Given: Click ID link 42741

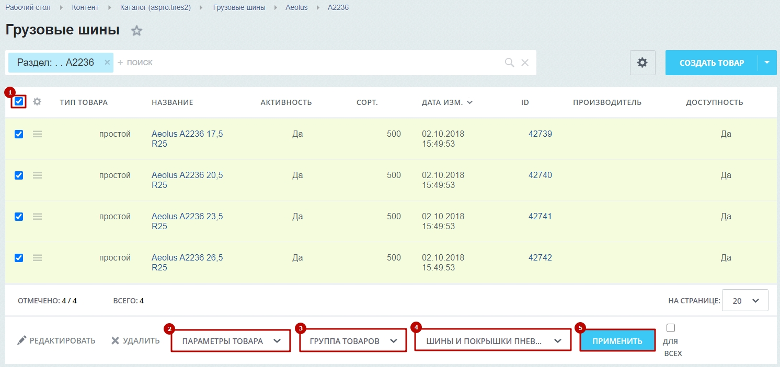Looking at the screenshot, I should pos(540,217).
